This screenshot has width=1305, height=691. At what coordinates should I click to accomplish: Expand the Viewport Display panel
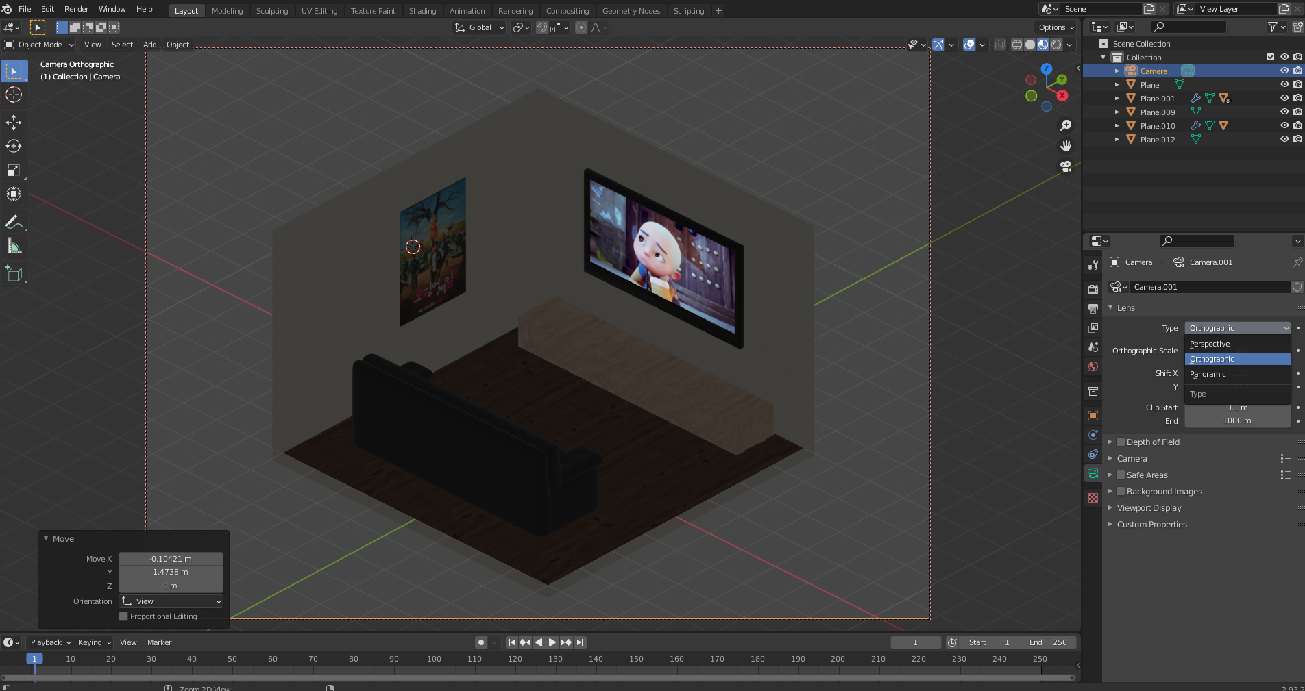click(1110, 507)
